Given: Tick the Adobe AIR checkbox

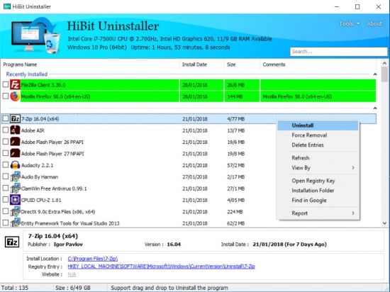Looking at the screenshot, I should click(x=6, y=130).
